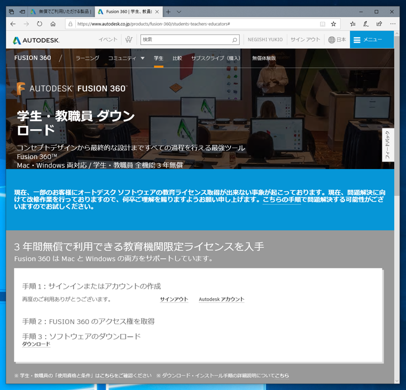Click the Autodesk logo

[x=36, y=41]
